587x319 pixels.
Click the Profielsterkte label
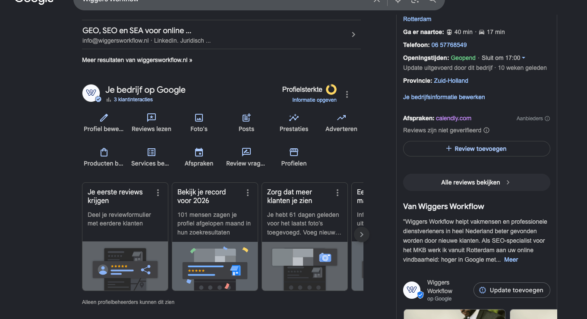click(302, 90)
